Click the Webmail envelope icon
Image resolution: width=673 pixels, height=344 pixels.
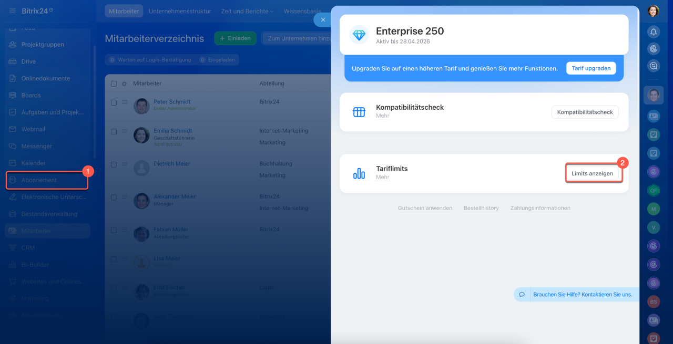coord(13,129)
